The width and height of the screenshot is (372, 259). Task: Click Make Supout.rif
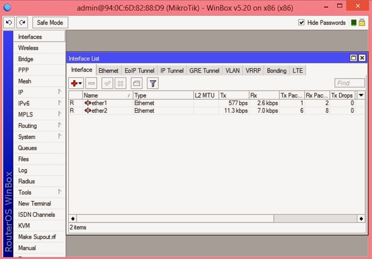pyautogui.click(x=39, y=237)
